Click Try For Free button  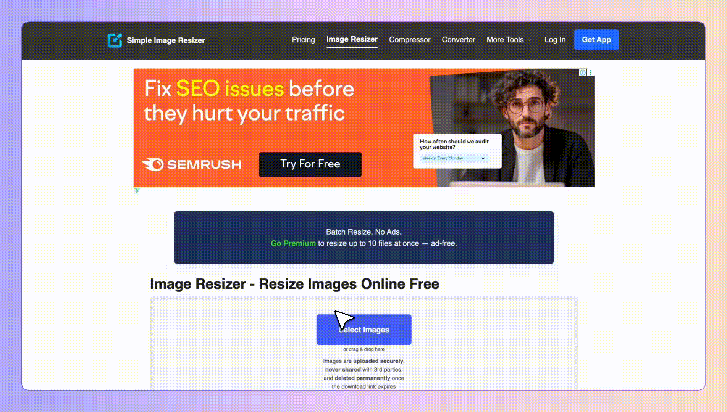[310, 164]
